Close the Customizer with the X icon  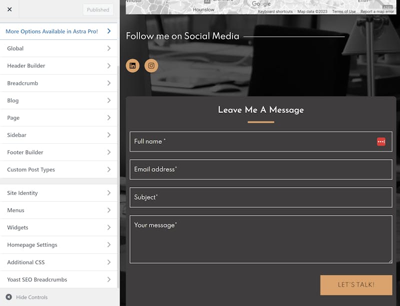click(x=9, y=9)
